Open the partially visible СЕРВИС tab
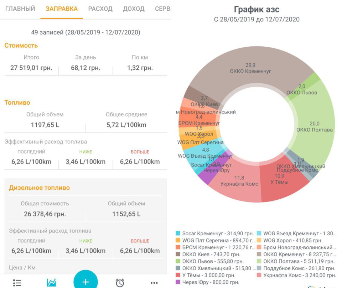 click(x=163, y=9)
